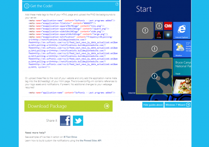Click the msapplication-square70x70logo code line
Image resolution: width=209 pixels, height=147 pixels.
[x=66, y=26]
